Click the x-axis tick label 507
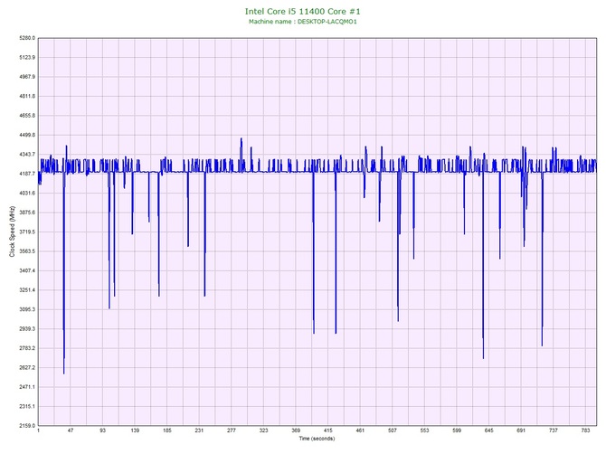 click(x=393, y=430)
